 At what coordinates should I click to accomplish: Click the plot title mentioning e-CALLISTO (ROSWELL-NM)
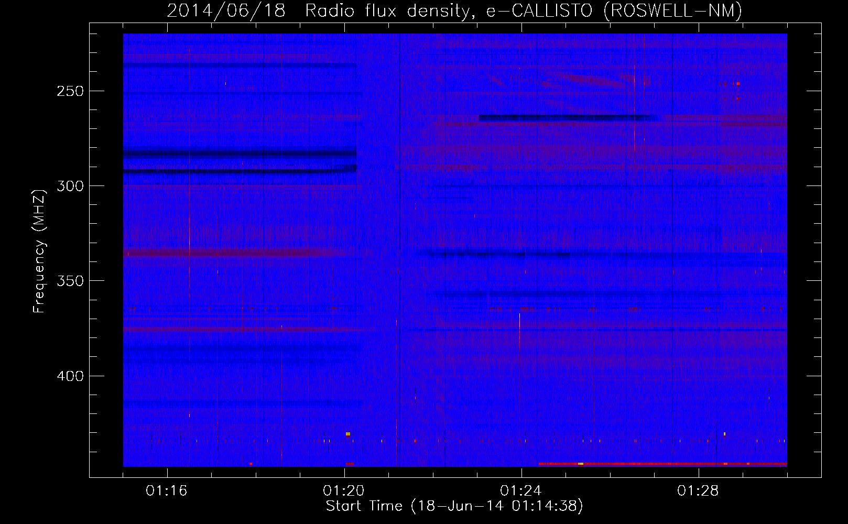pyautogui.click(x=454, y=10)
